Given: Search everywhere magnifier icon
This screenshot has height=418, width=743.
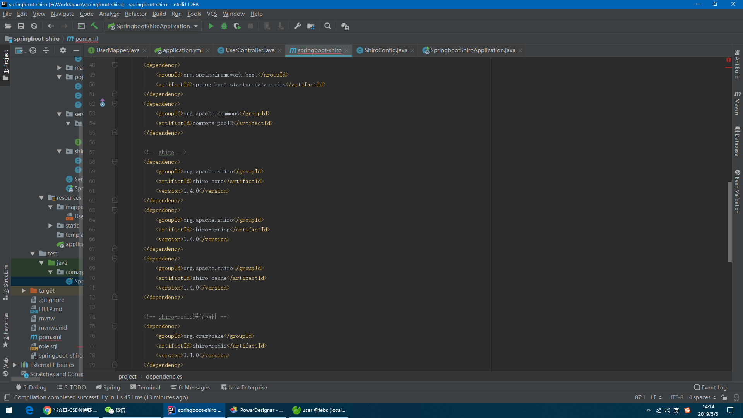Looking at the screenshot, I should (x=328, y=26).
